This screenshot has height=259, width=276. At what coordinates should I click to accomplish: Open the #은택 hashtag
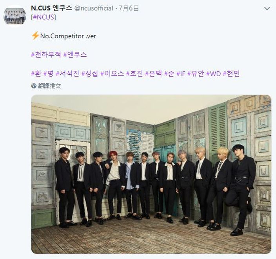[153, 73]
